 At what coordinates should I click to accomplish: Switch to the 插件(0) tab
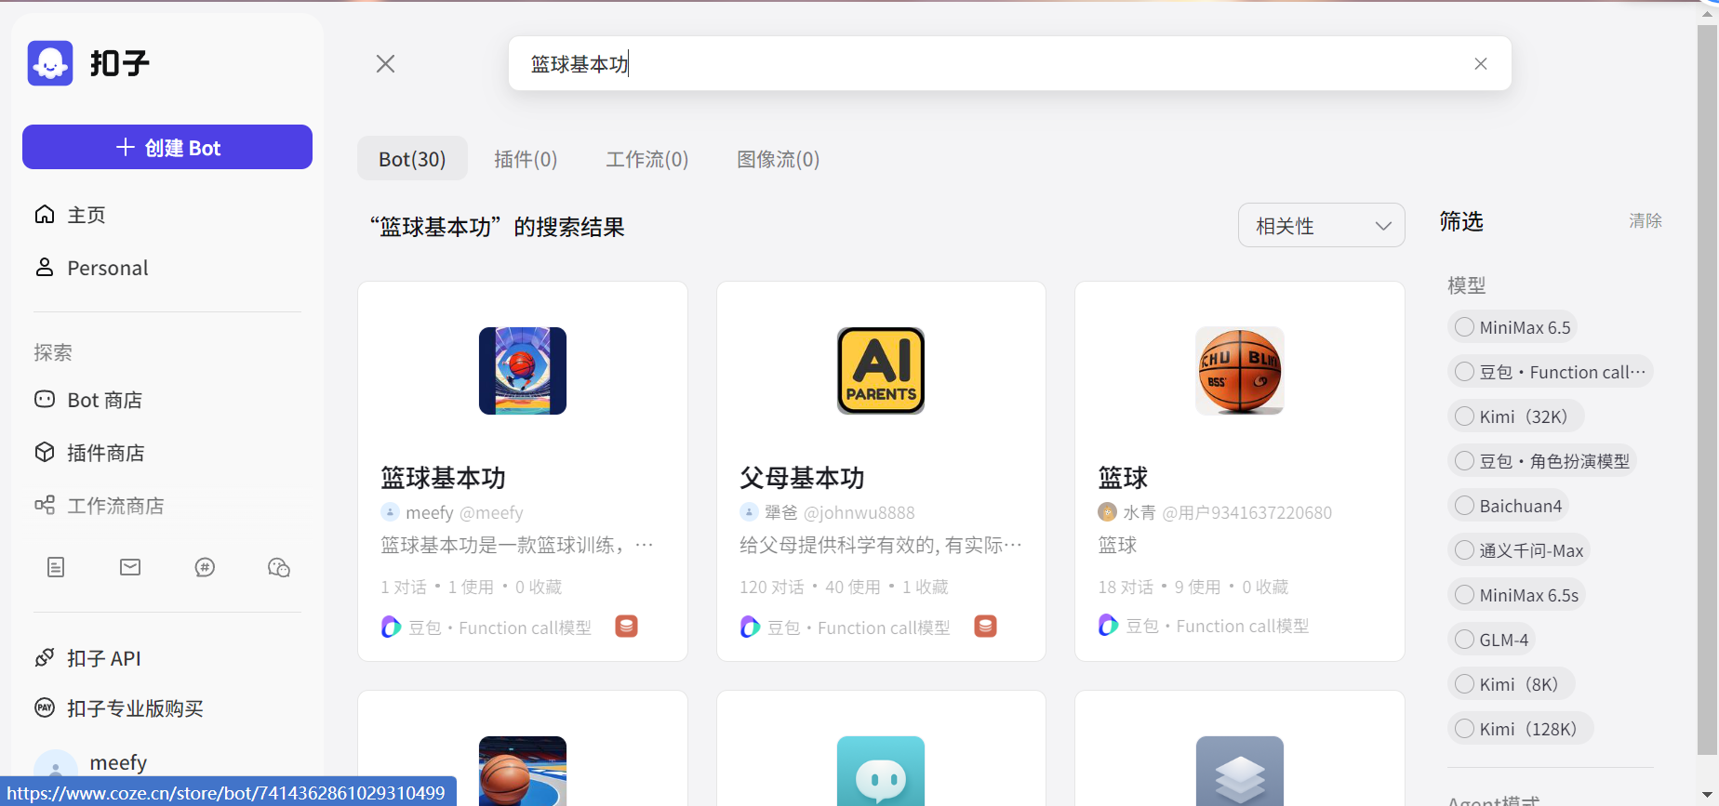tap(525, 159)
